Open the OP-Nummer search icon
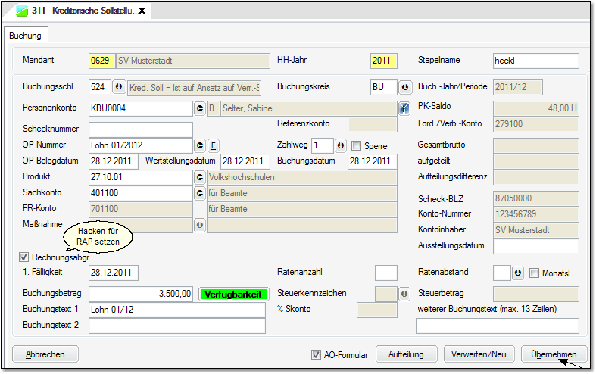596x374 pixels. coord(200,145)
